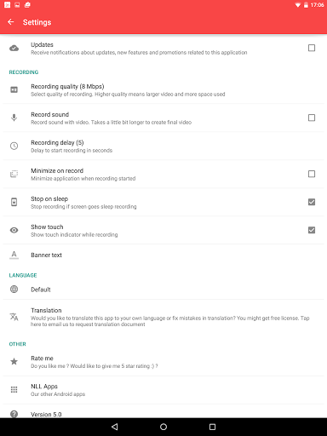The height and width of the screenshot is (436, 327).
Task: Open the Default language selector
Action: [x=163, y=290]
